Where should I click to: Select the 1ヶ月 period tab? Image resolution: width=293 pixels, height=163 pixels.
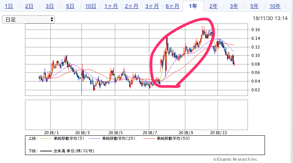pos(111,6)
